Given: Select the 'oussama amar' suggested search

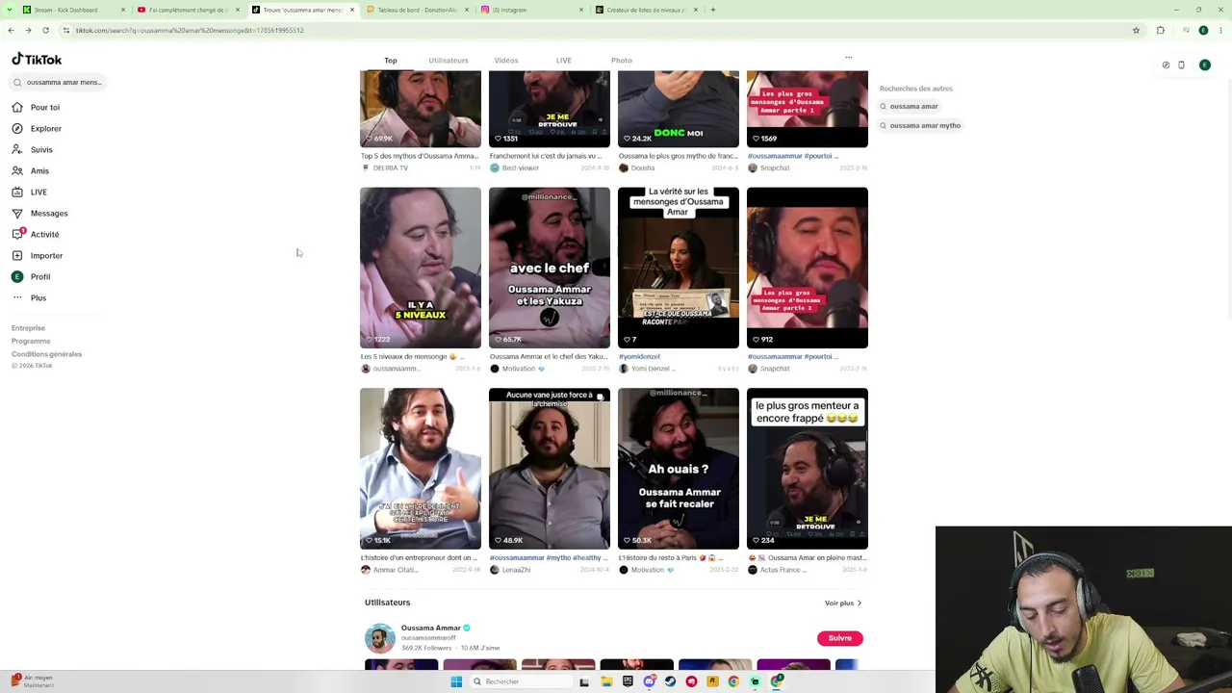Looking at the screenshot, I should [909, 106].
